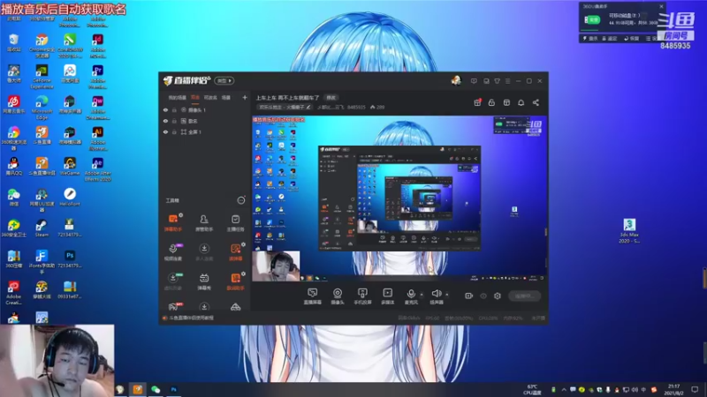Add a 多媒体 source
Screen dimensions: 707x397
(387, 296)
